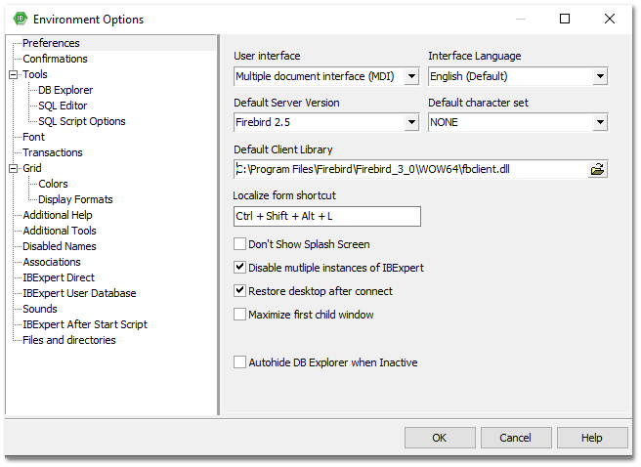641x467 pixels.
Task: Select Confirmations in the tree
Action: click(x=55, y=59)
